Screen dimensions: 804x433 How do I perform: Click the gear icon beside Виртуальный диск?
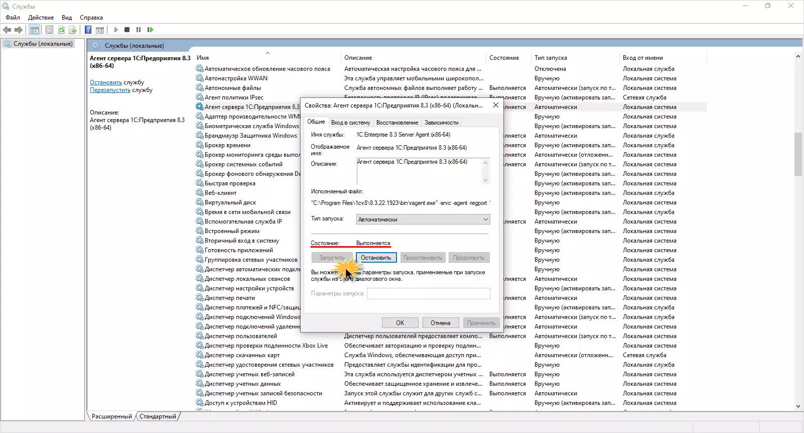200,202
